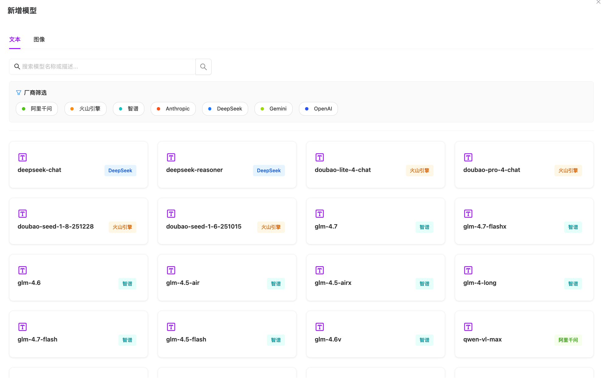This screenshot has width=601, height=378.
Task: Click the text icon on doubao-seed-1-8-251228 card
Action: pos(23,214)
